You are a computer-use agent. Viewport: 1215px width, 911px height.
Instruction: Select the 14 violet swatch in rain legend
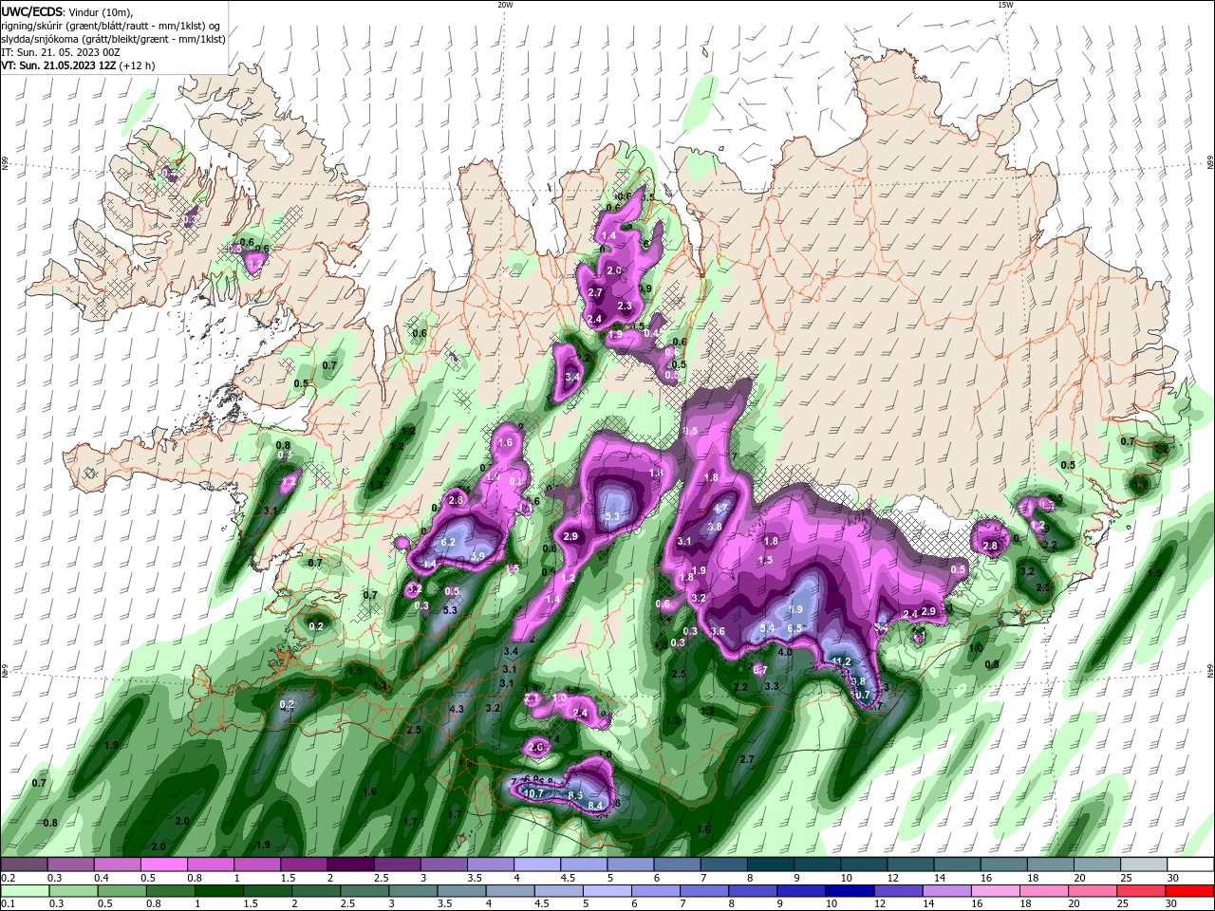[947, 891]
